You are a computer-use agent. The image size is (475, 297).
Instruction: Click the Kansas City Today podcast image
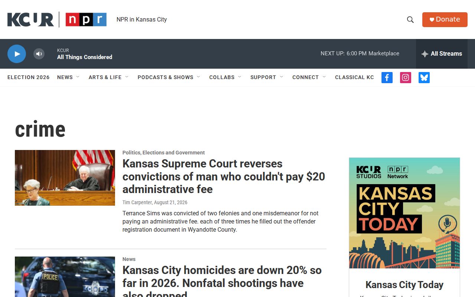pos(404,213)
